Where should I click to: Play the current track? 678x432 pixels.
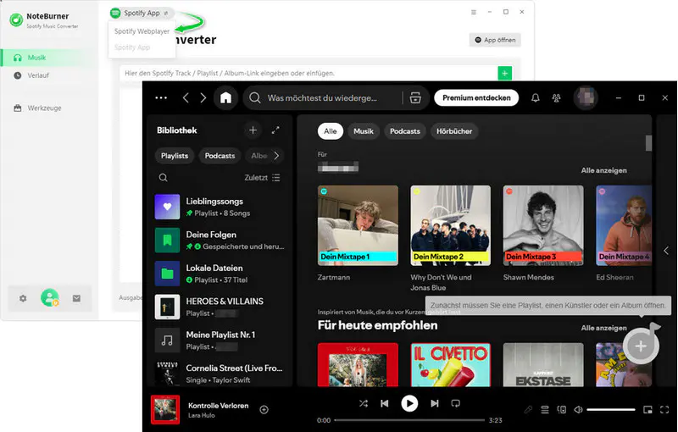pos(409,403)
